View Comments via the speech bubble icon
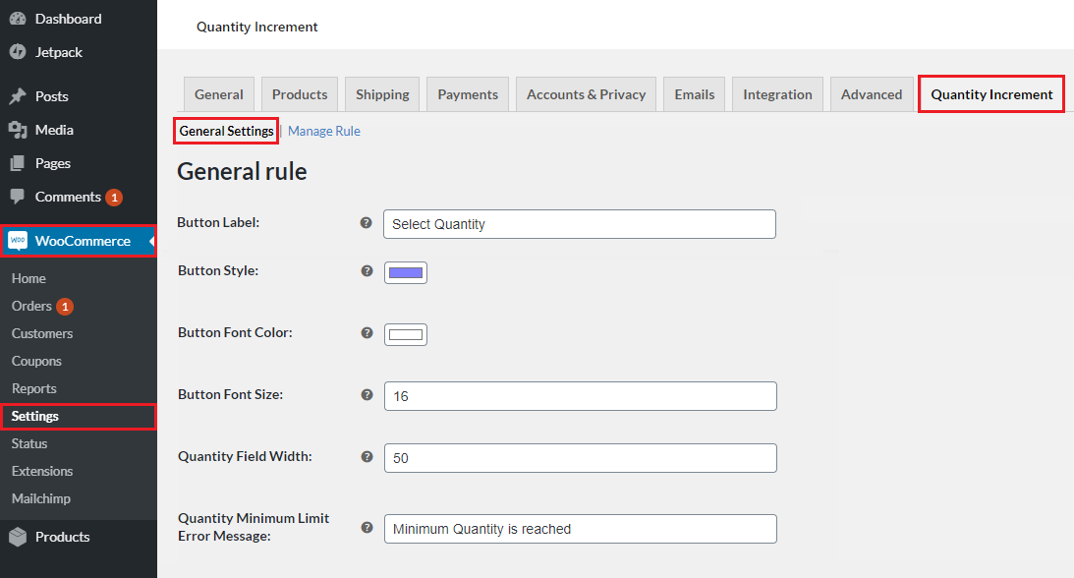The image size is (1074, 578). pos(16,196)
